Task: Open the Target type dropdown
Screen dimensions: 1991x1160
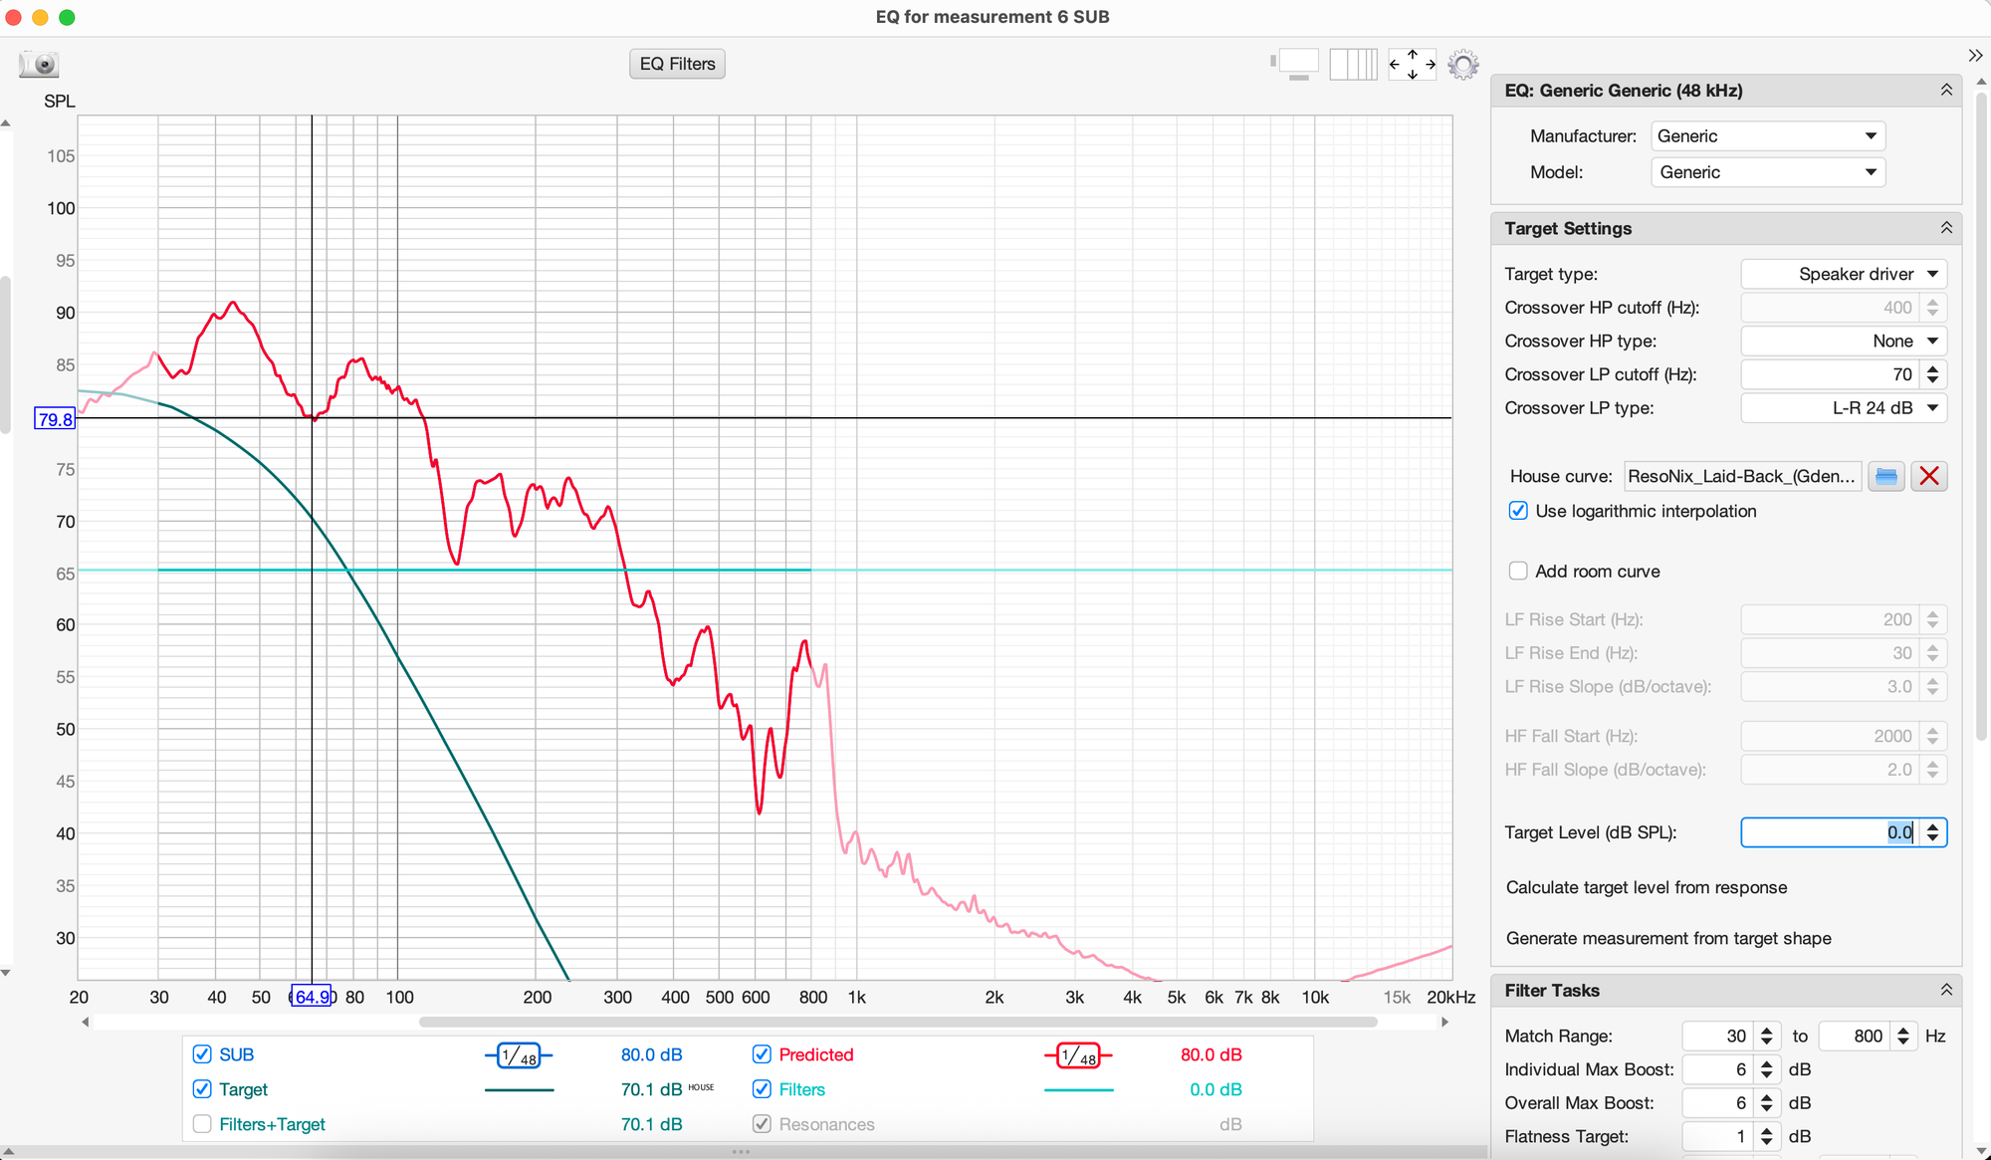Action: [x=1843, y=274]
